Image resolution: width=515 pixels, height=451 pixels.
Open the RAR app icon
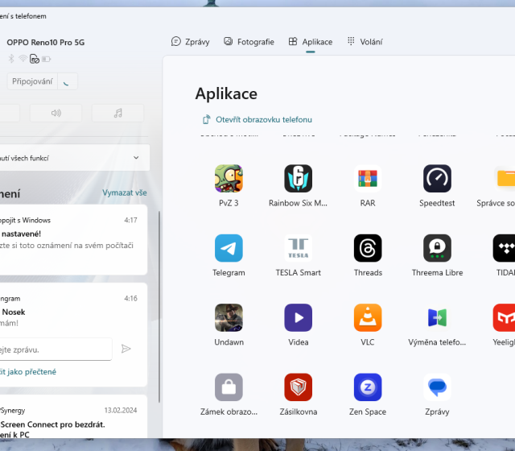coord(368,179)
